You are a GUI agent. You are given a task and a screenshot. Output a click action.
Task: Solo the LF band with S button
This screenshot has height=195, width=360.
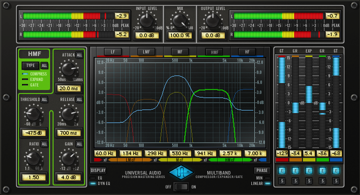(x=282, y=181)
